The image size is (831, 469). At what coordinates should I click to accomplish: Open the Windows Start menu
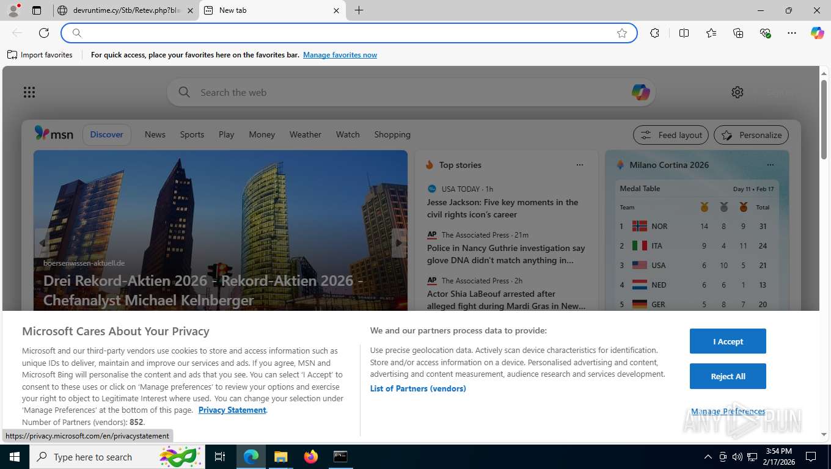tap(14, 457)
